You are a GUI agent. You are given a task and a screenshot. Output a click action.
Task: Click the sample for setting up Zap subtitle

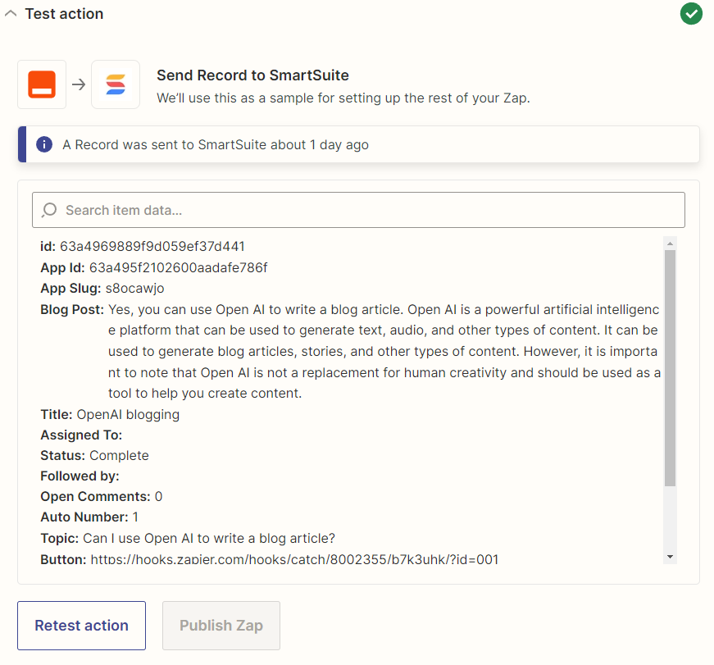pos(343,98)
